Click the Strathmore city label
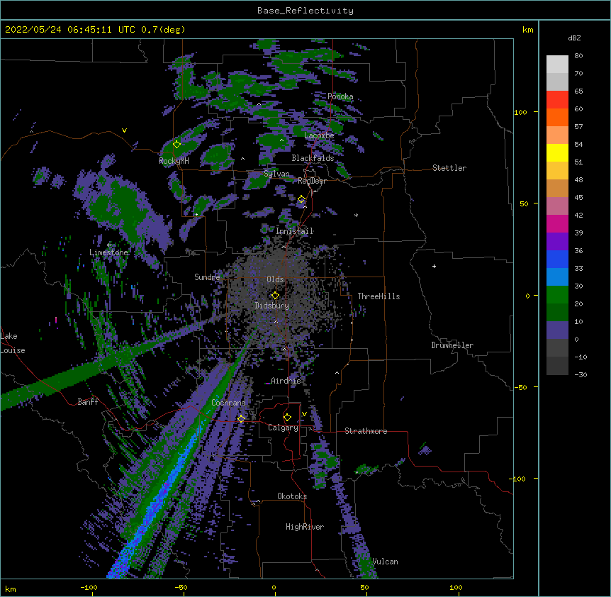The height and width of the screenshot is (597, 611). tap(366, 431)
